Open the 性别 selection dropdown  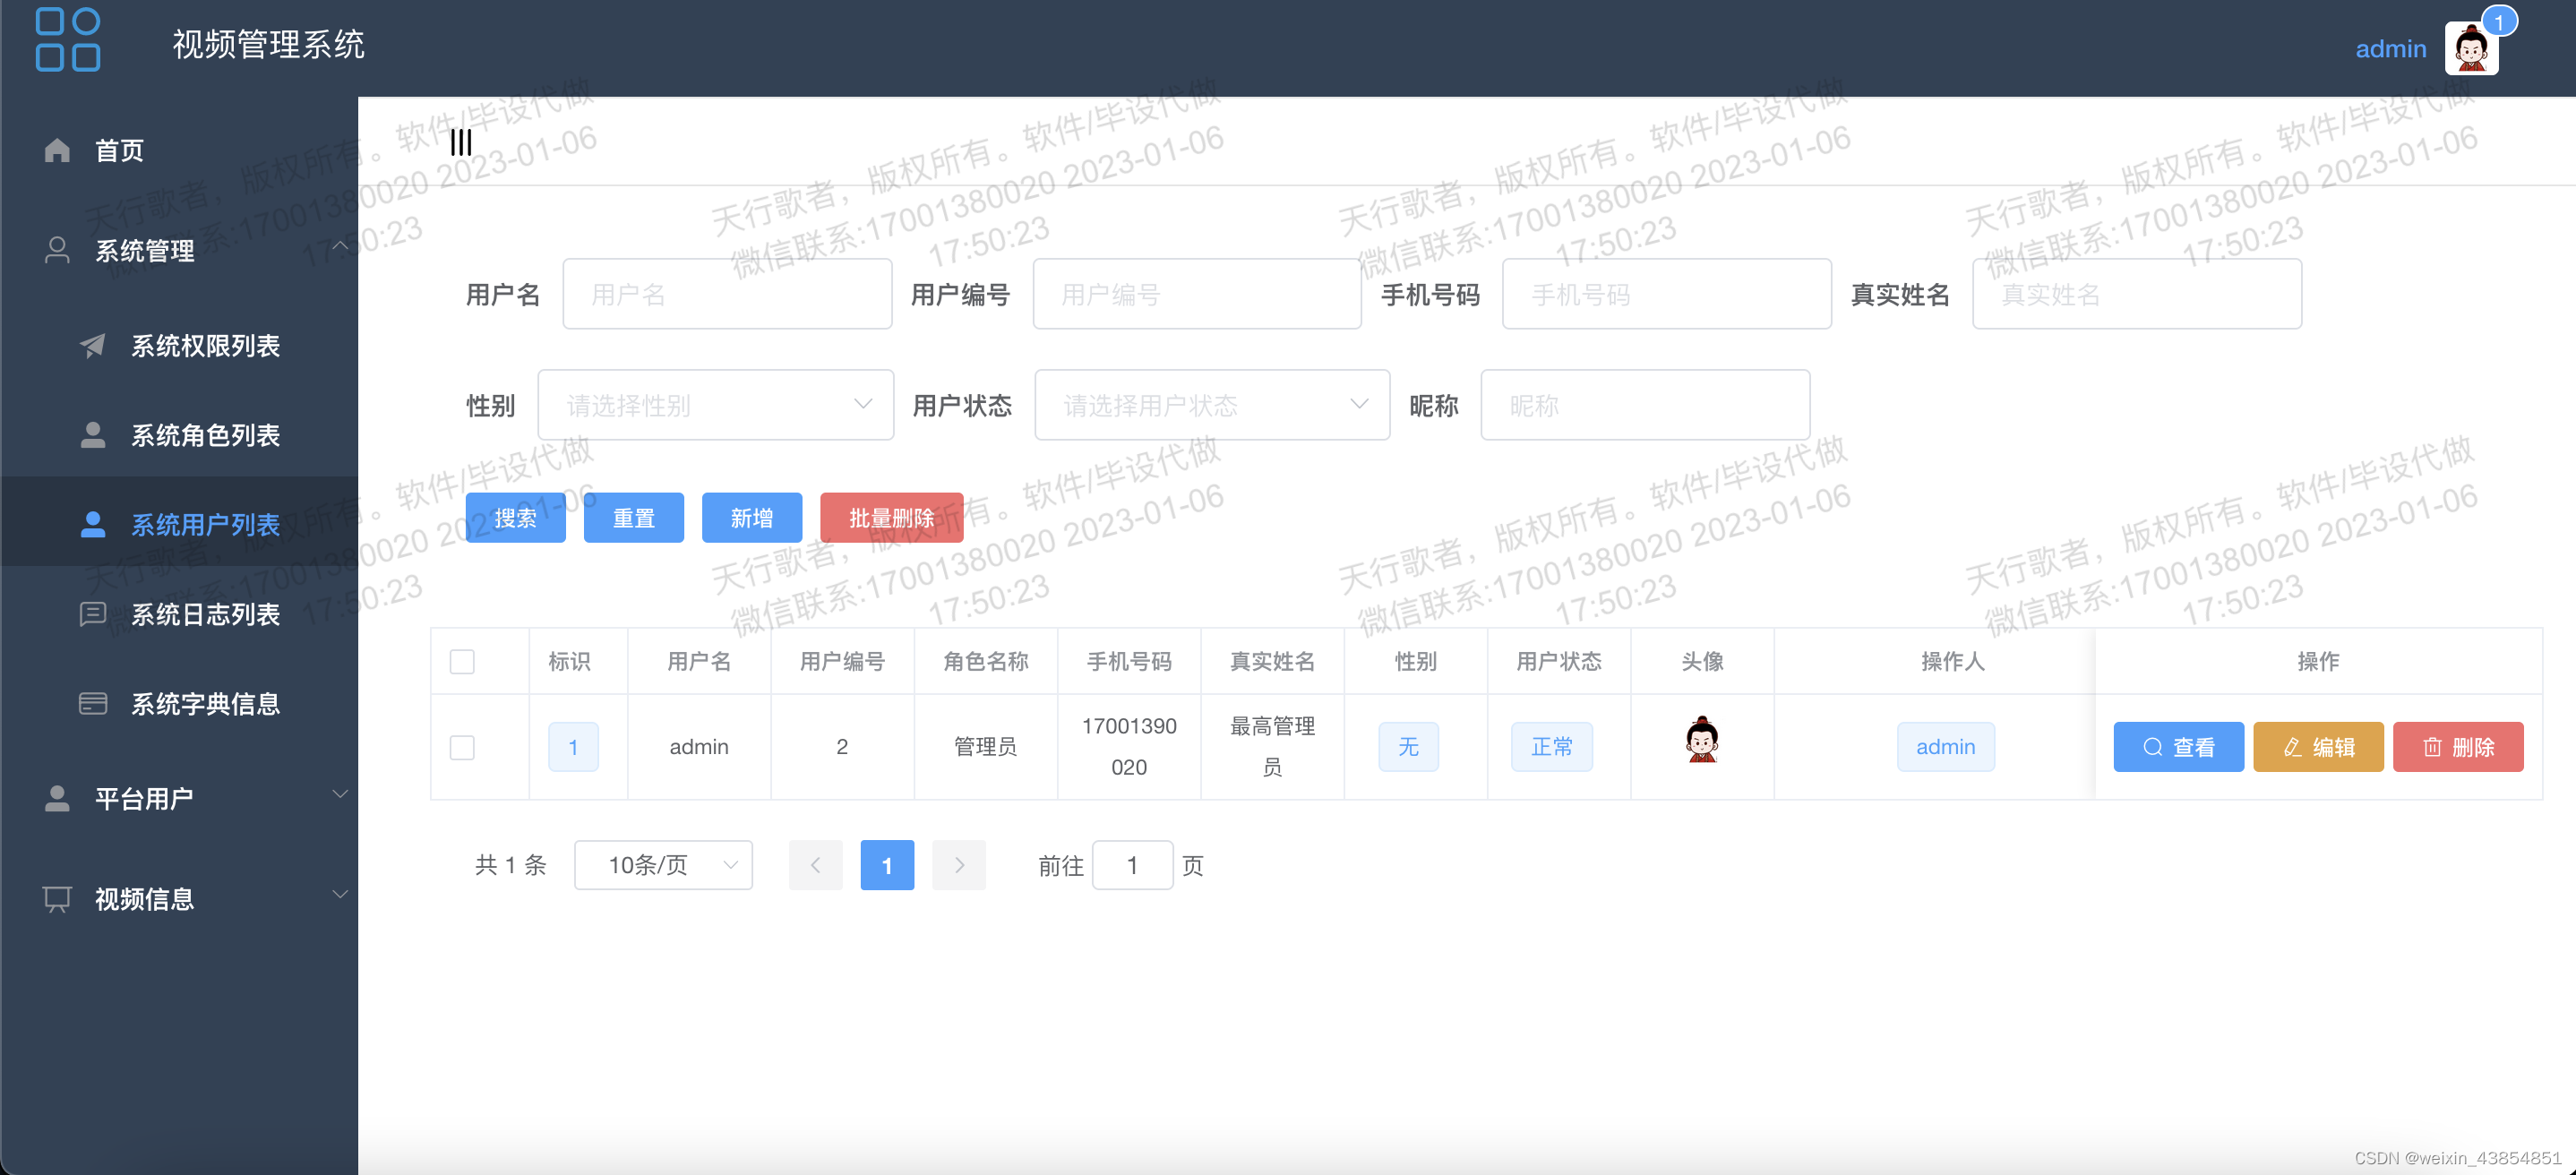715,405
